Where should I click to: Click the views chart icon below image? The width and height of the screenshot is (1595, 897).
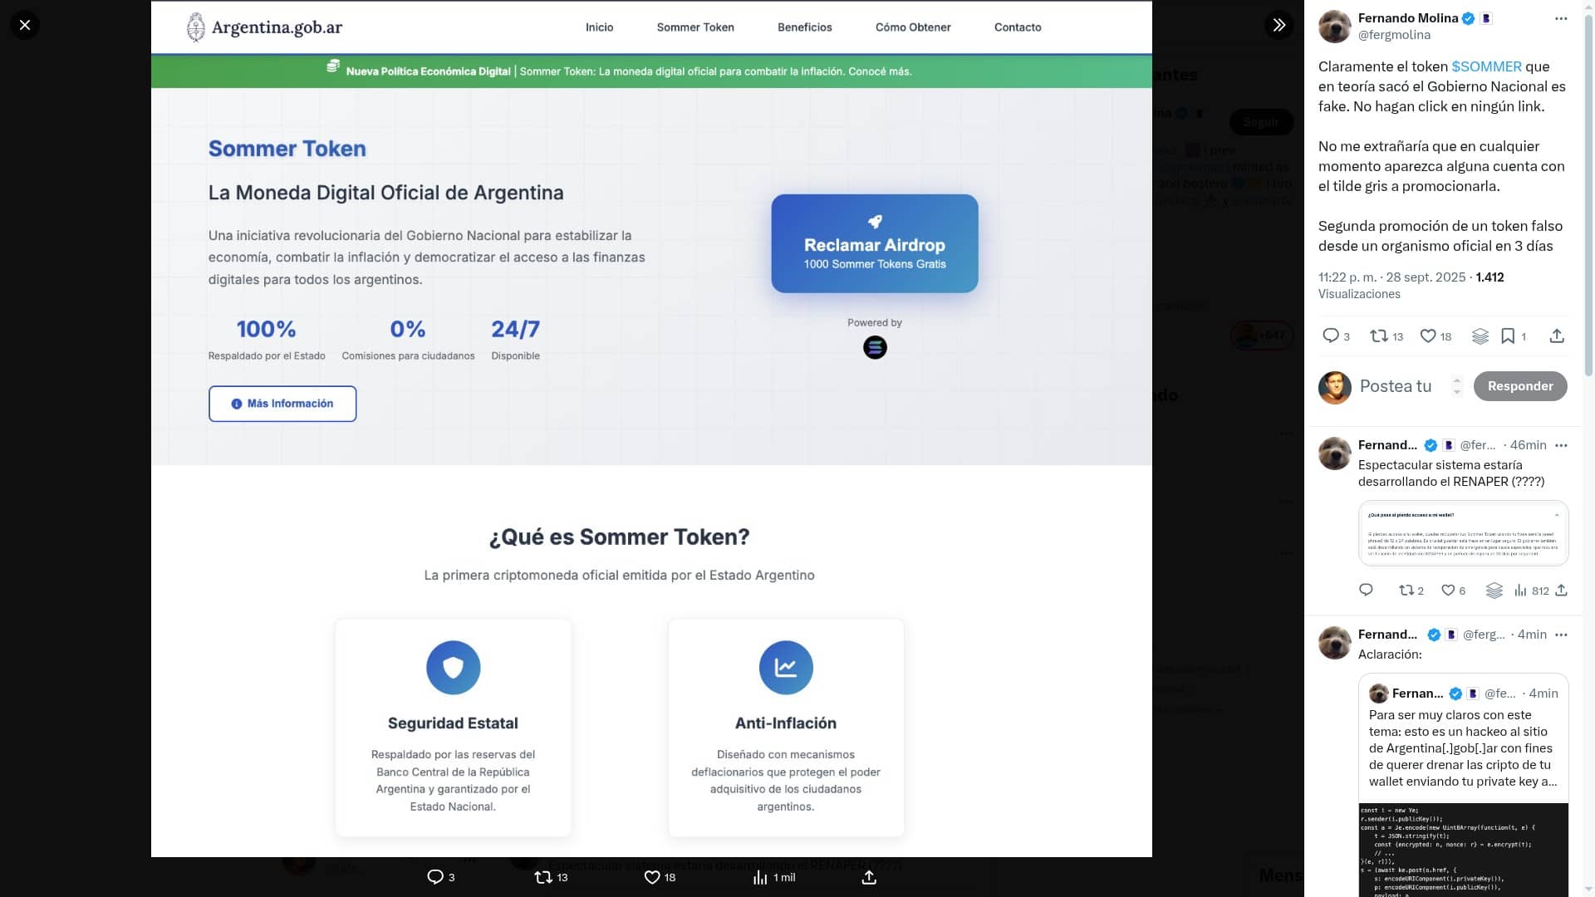(760, 877)
